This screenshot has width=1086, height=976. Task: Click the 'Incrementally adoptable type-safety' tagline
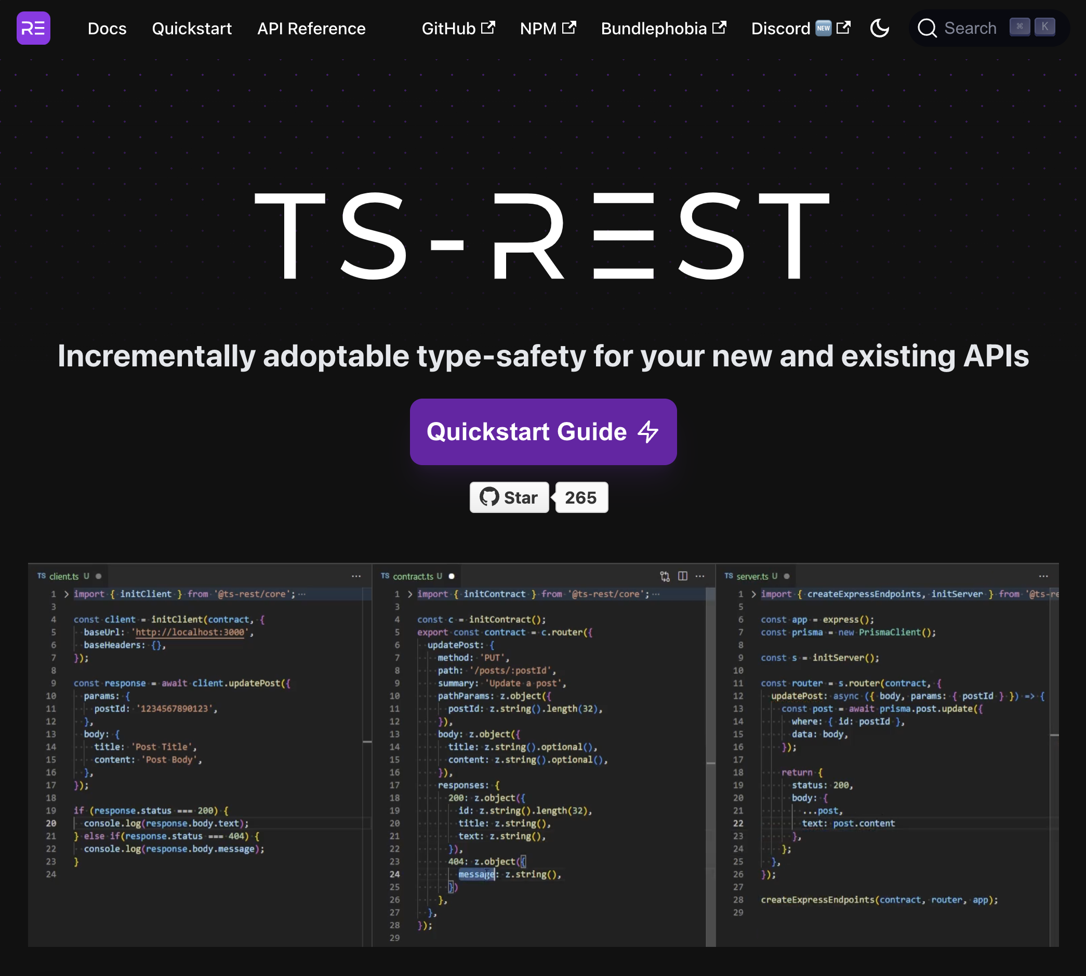pos(543,355)
